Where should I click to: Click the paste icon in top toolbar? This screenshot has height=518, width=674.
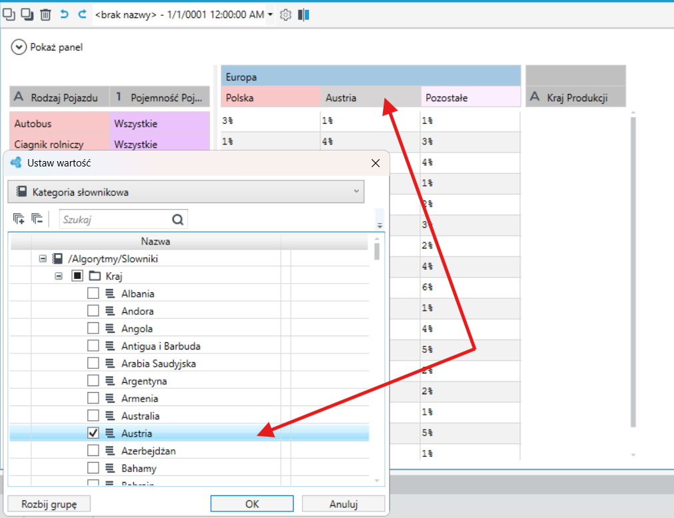[x=27, y=14]
